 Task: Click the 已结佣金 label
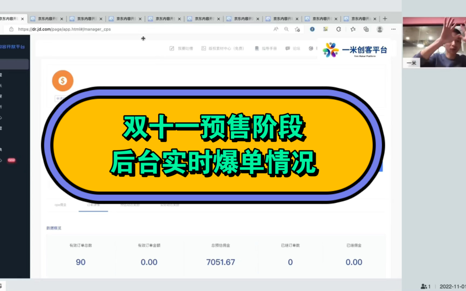[x=354, y=246]
